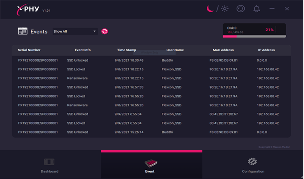The height and width of the screenshot is (179, 304).
Task: Go to the Dashboard tab label
Action: tap(49, 172)
